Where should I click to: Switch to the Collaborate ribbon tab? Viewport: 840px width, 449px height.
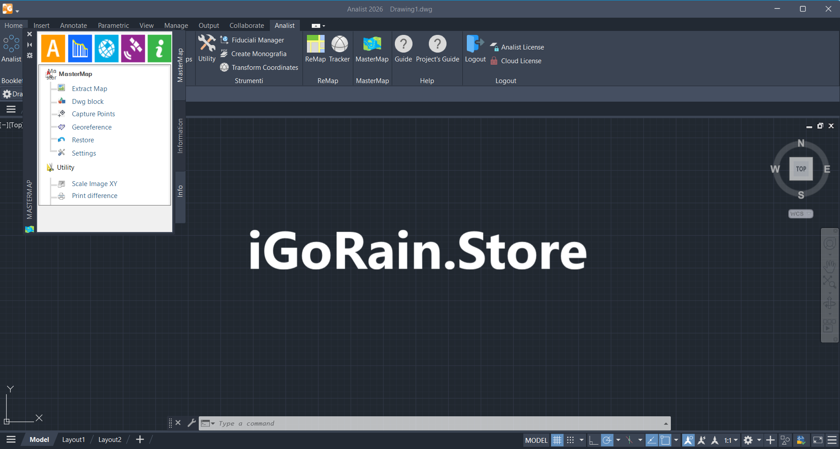pos(246,26)
